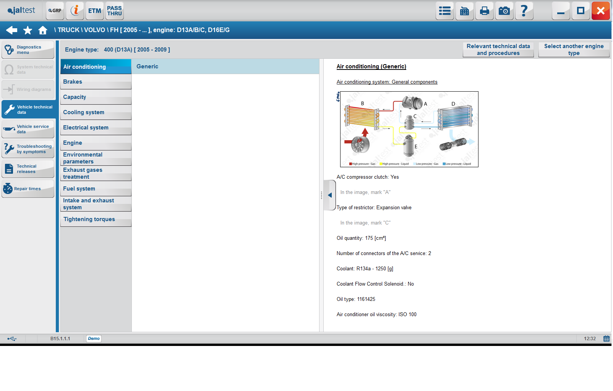Open the ETM toolbar button
The width and height of the screenshot is (613, 391).
pos(94,11)
